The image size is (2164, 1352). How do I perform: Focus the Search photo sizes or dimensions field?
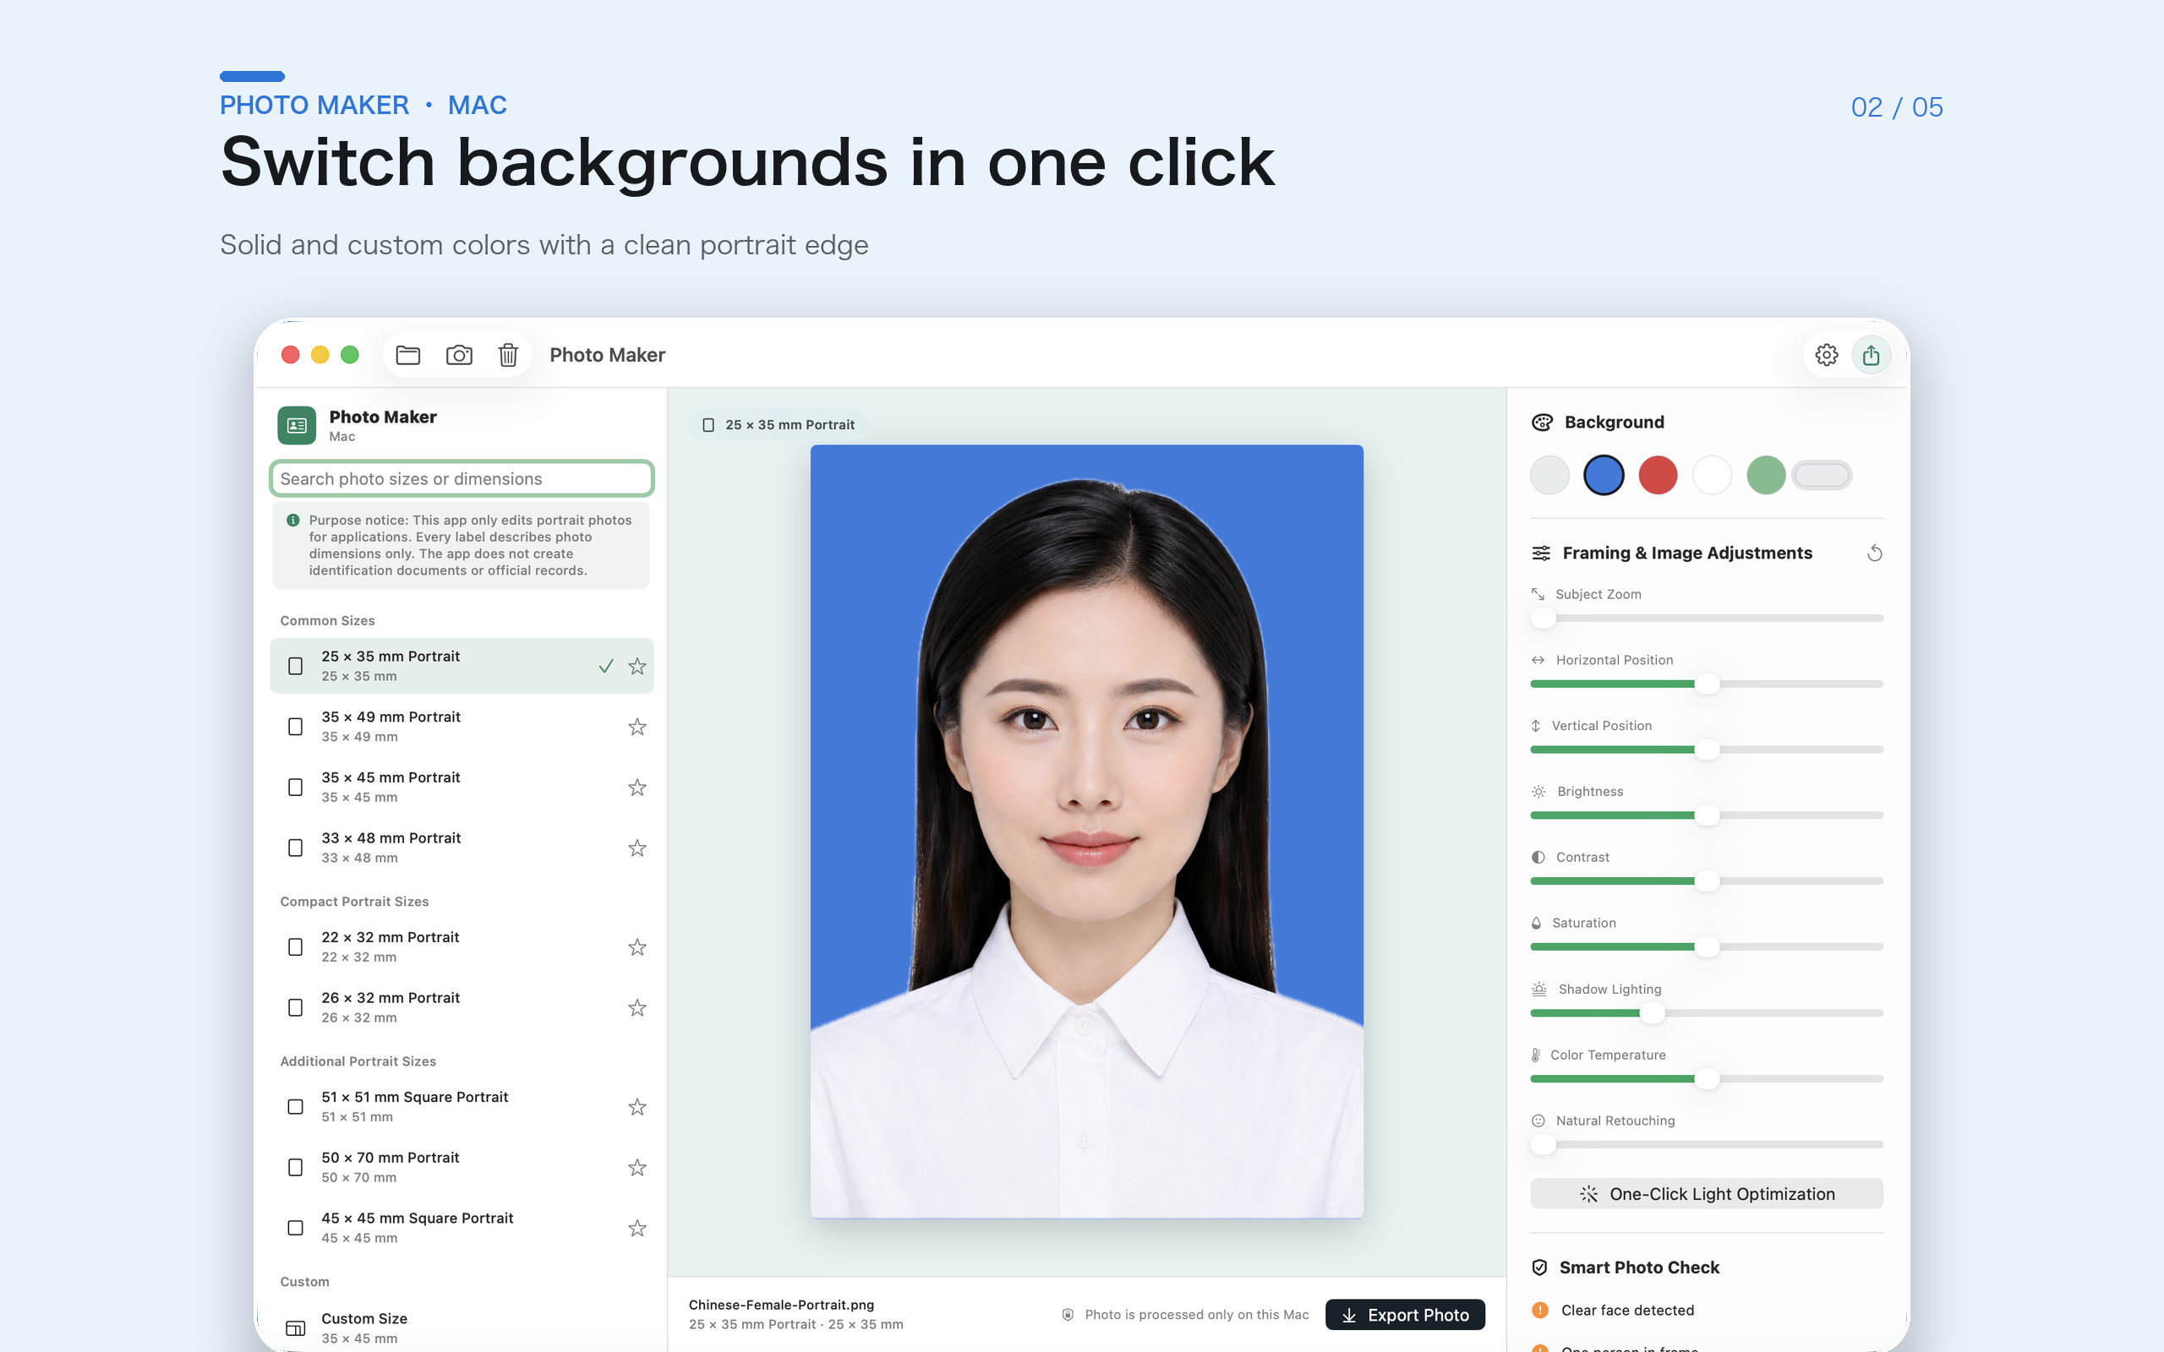pyautogui.click(x=462, y=478)
